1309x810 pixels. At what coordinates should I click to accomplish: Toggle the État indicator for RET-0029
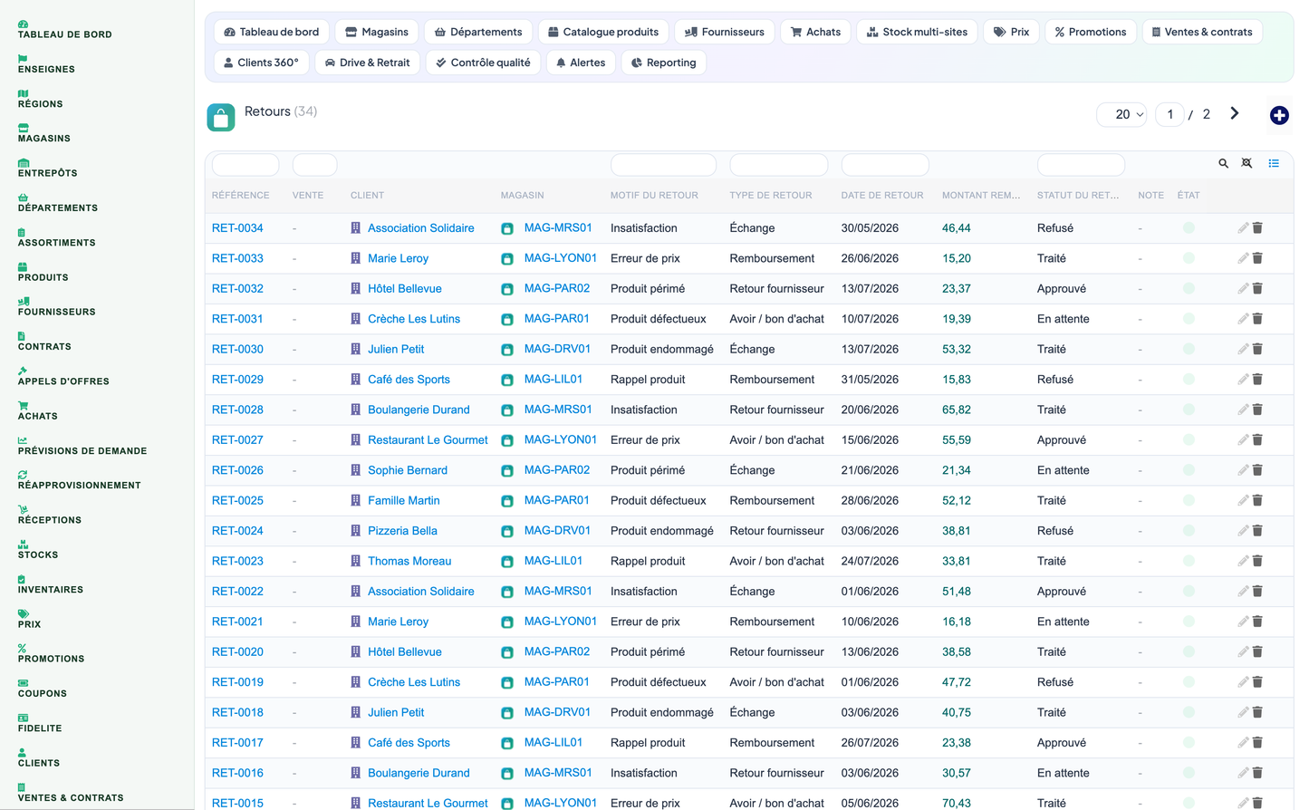coord(1189,380)
